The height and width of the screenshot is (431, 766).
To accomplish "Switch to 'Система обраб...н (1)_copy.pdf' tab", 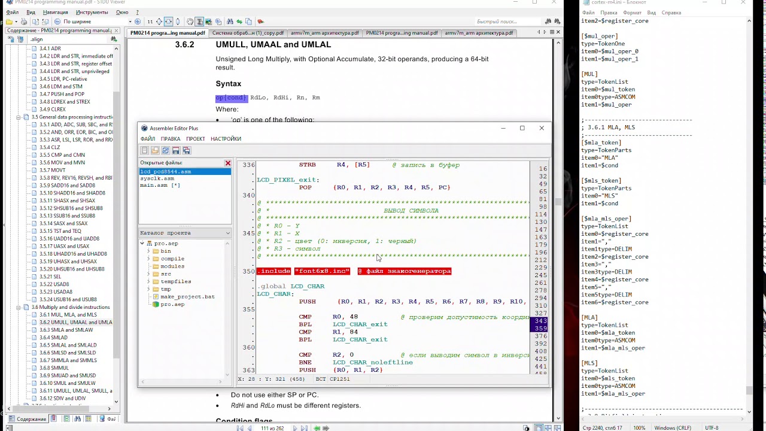I will [248, 33].
